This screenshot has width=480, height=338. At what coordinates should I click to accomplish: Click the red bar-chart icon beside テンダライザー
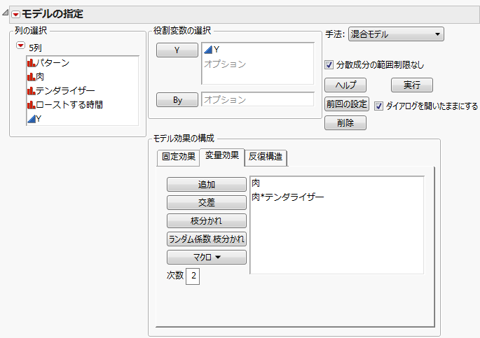click(32, 91)
